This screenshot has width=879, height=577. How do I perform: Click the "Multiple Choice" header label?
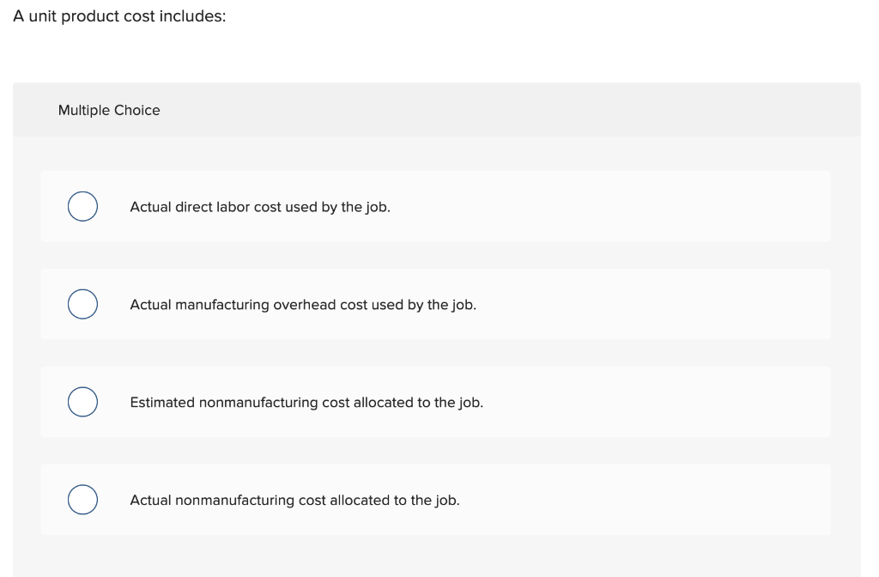pyautogui.click(x=109, y=110)
